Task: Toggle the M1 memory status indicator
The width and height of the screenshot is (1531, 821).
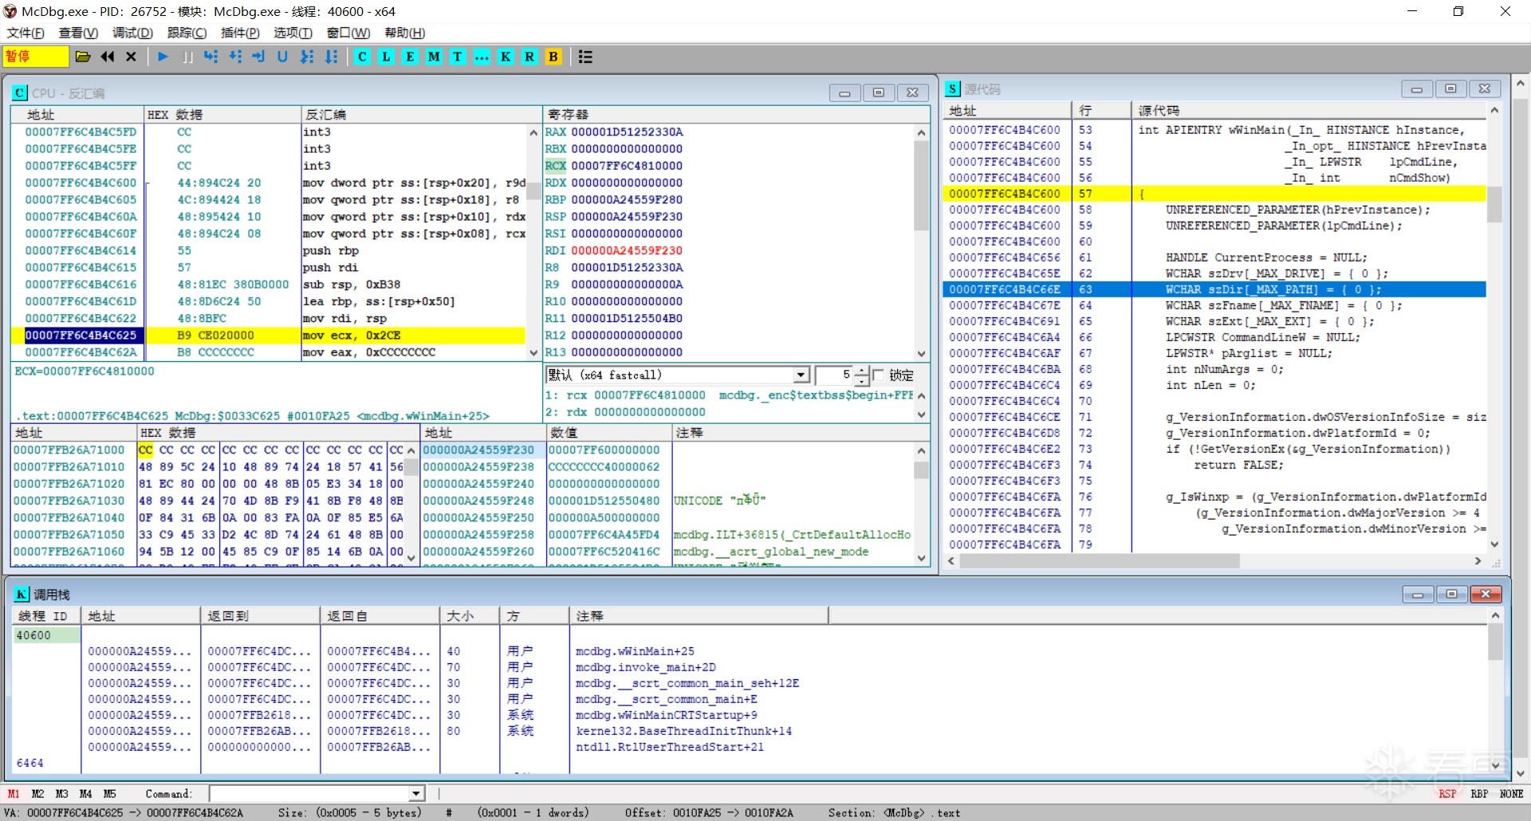Action: pos(14,794)
